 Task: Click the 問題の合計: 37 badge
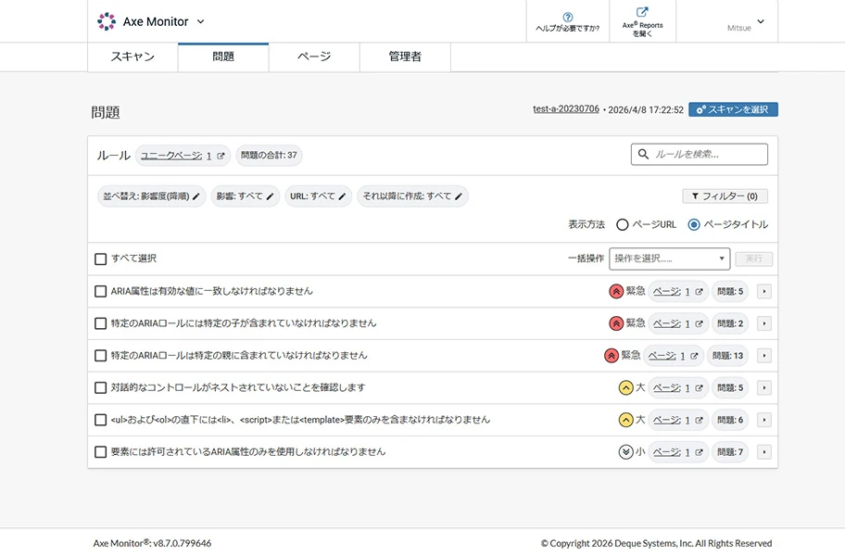pos(269,155)
